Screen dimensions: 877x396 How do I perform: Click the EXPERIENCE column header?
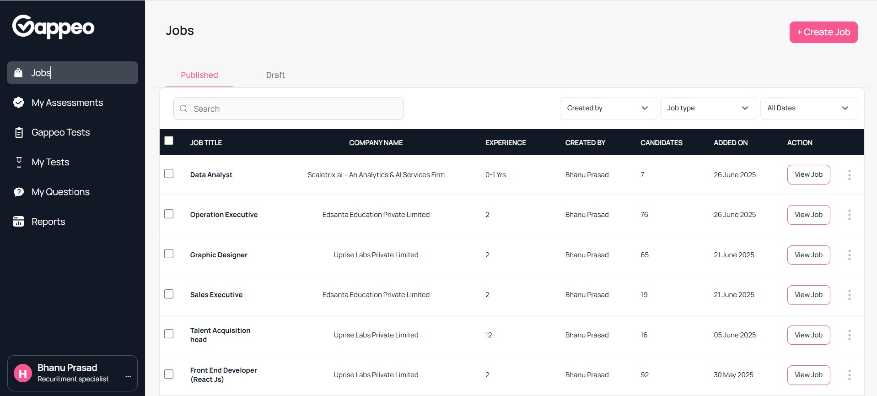(x=506, y=143)
